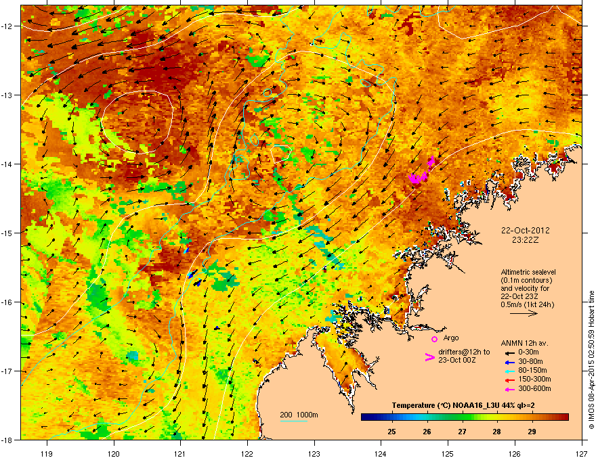Image resolution: width=596 pixels, height=460 pixels.
Task: Click the 'and velocity for' caption line
Action: coord(524,288)
